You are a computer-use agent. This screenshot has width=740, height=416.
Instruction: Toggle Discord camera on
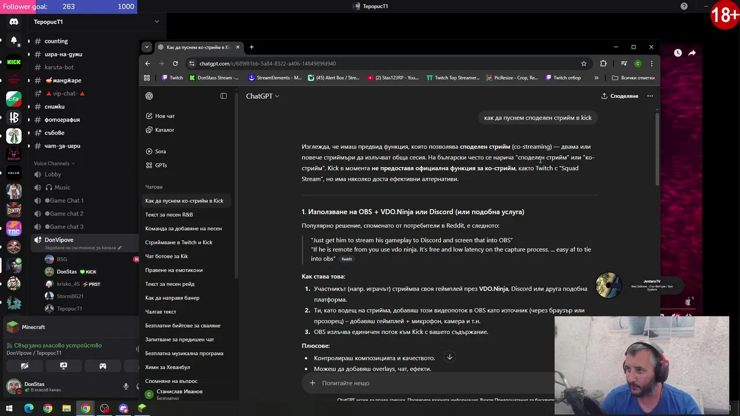coord(24,366)
